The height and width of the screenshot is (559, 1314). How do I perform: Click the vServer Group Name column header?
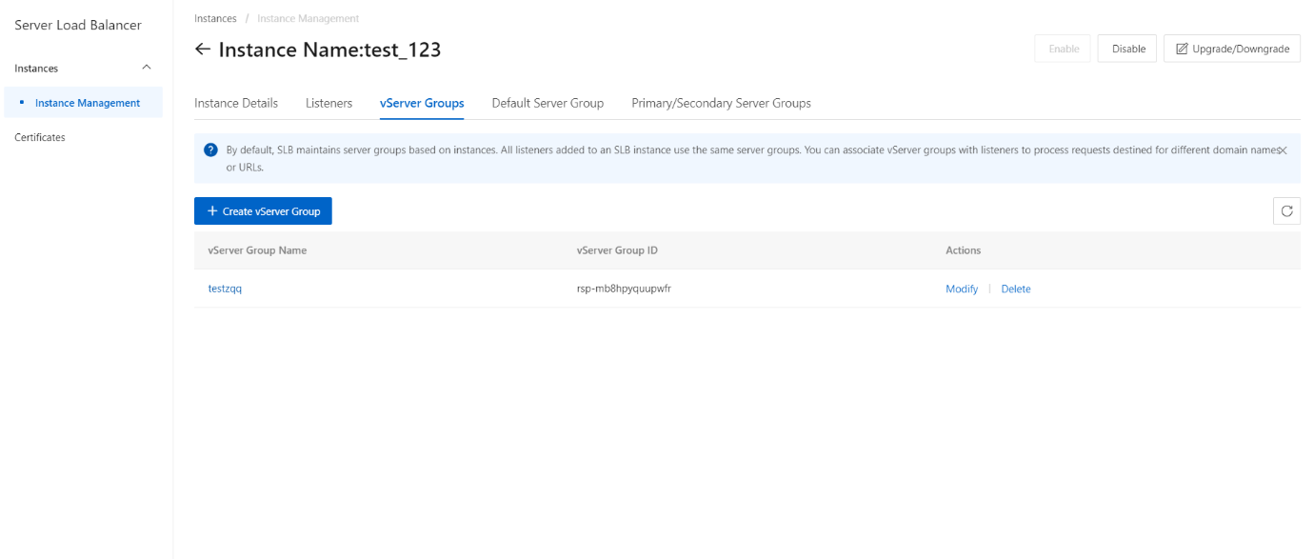tap(257, 250)
